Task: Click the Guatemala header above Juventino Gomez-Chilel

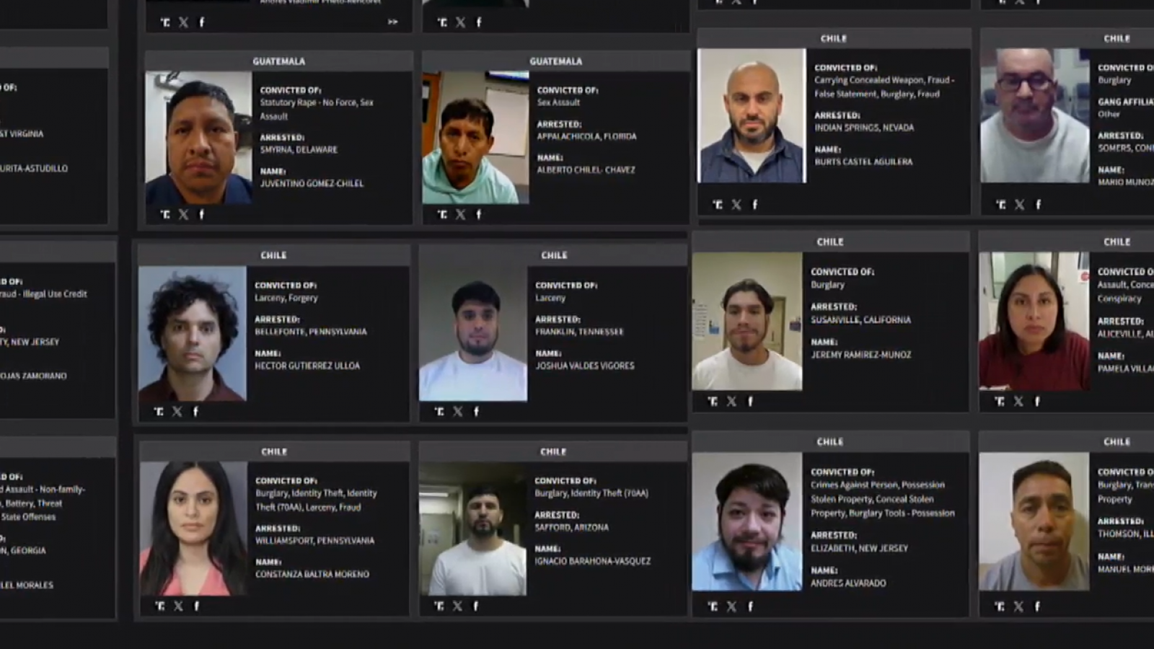Action: [x=278, y=61]
